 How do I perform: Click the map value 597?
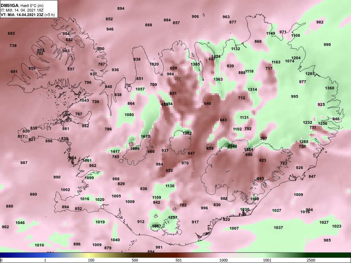pos(264,139)
